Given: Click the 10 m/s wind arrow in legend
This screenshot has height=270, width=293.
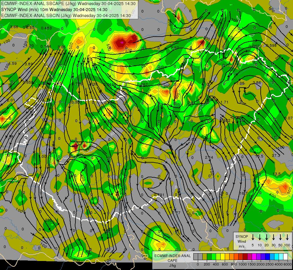Looking at the screenshot, I should coord(259,237).
